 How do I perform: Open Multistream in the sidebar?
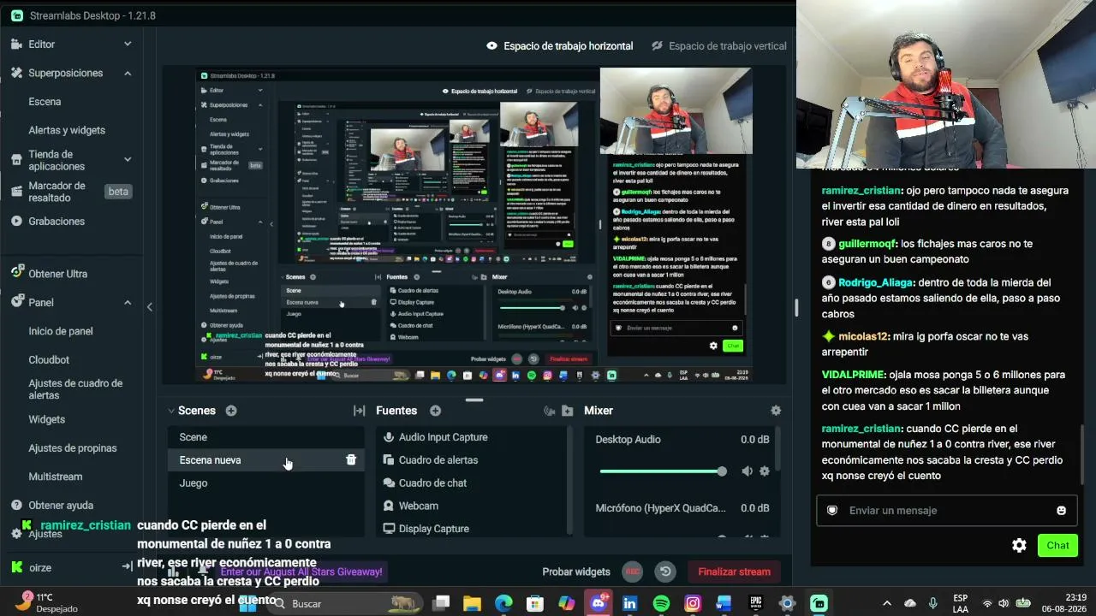56,477
